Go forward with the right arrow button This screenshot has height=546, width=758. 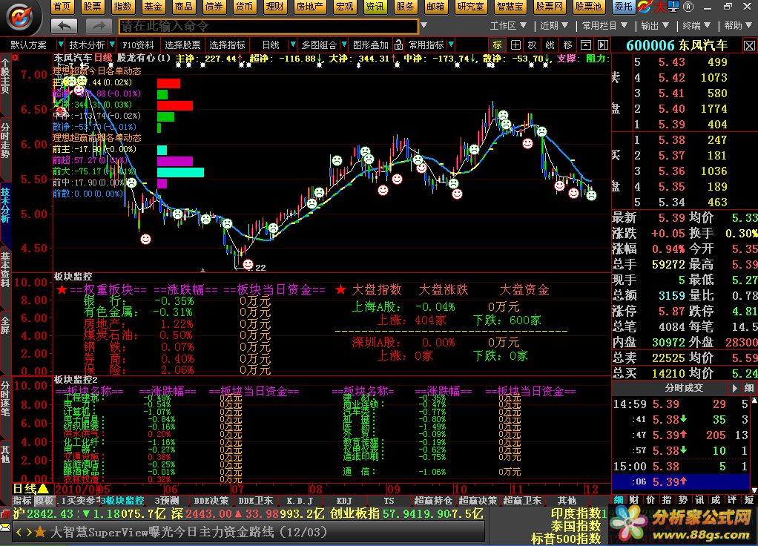[x=99, y=26]
